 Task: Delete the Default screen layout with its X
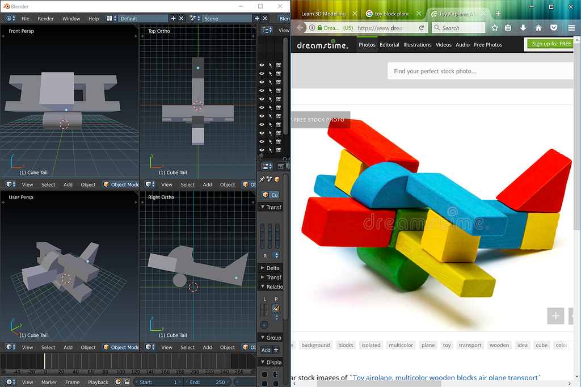click(x=181, y=18)
